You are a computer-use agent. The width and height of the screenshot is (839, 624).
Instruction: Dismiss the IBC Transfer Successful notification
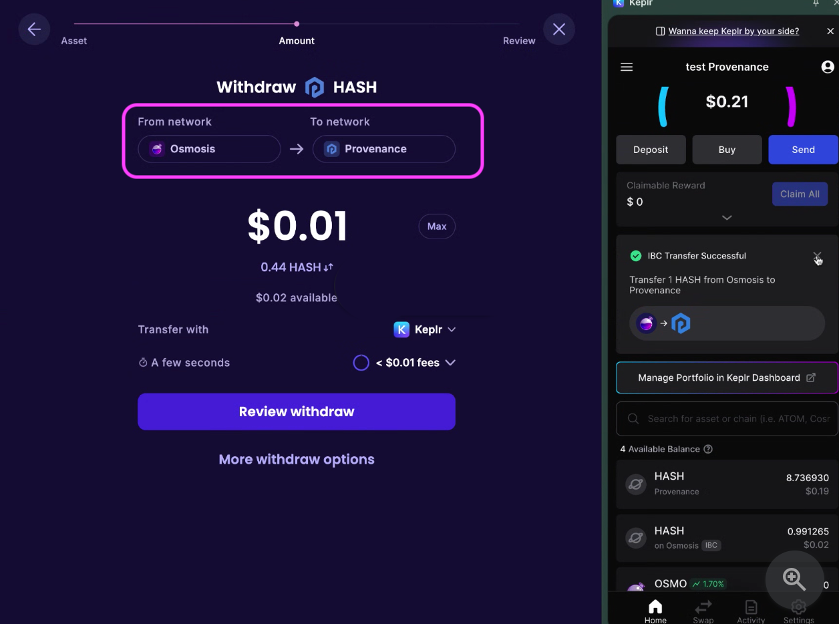(817, 257)
